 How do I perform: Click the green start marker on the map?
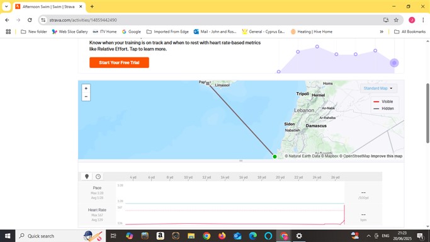(274, 156)
